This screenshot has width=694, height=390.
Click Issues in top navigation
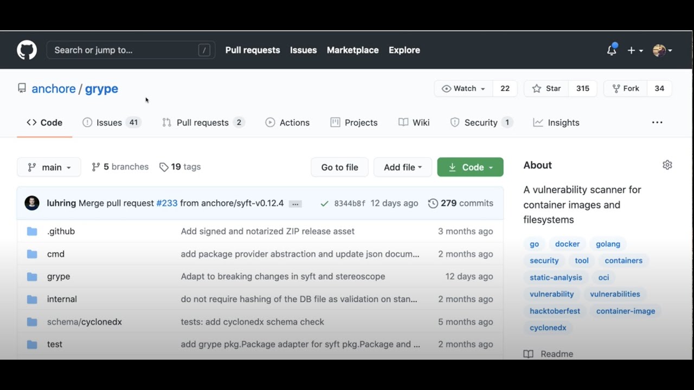pyautogui.click(x=303, y=50)
